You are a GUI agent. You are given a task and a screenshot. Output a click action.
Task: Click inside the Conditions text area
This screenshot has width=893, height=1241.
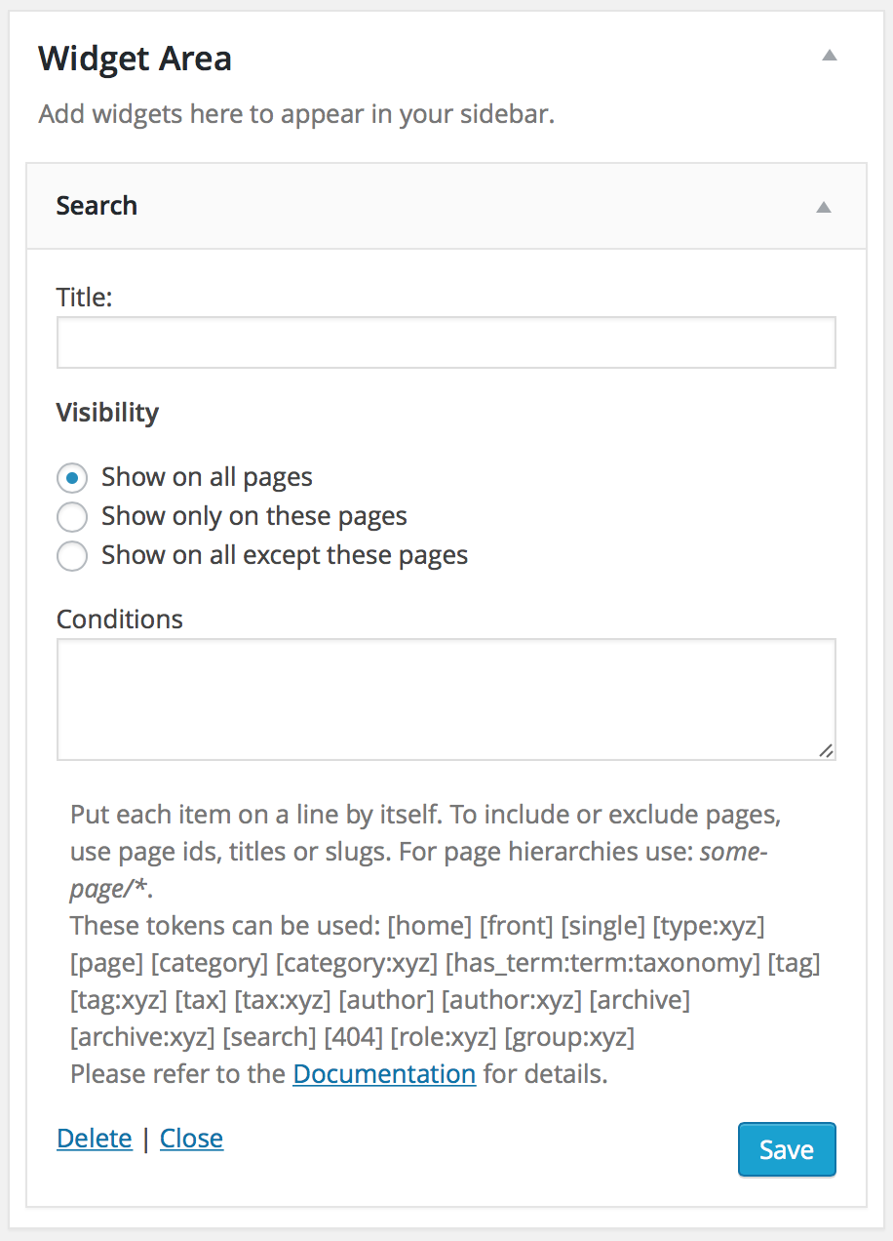[x=446, y=700]
